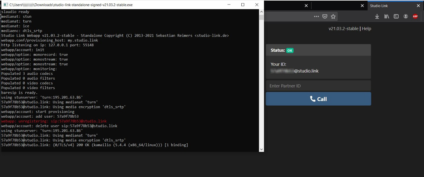Viewport: 424px width, 177px height.
Task: Click 'slaudio ready' console line
Action: click(x=15, y=12)
